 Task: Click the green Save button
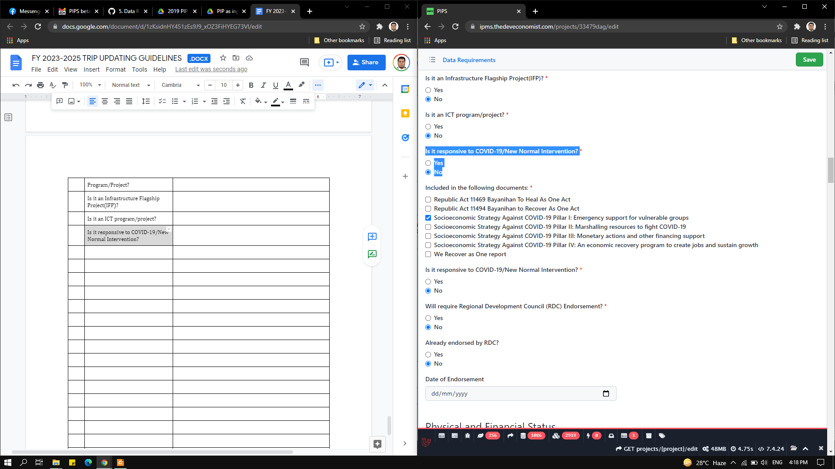pyautogui.click(x=809, y=59)
